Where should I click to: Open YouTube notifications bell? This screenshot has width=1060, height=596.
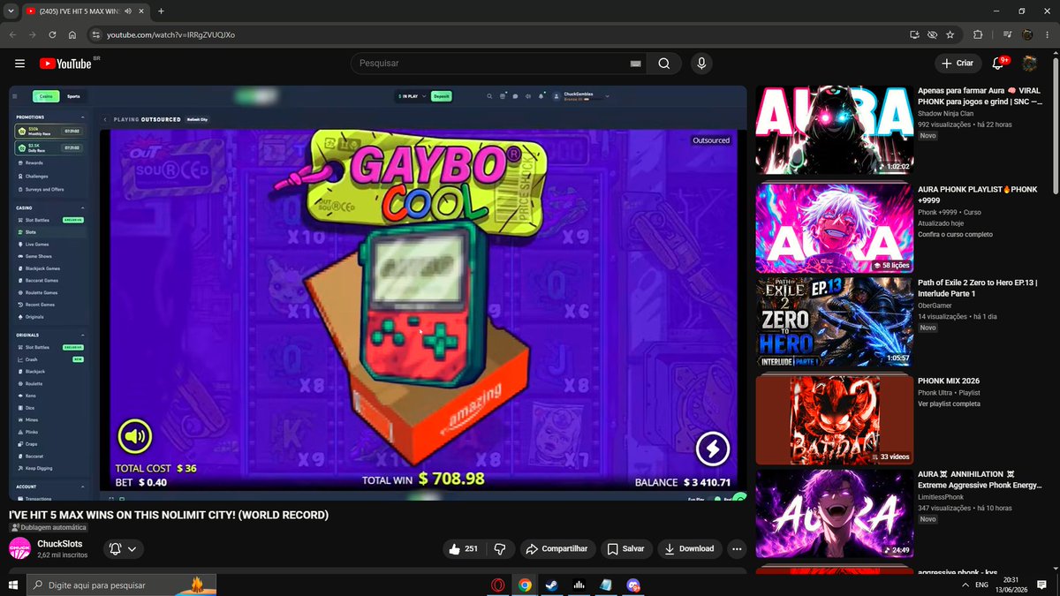[x=998, y=64]
